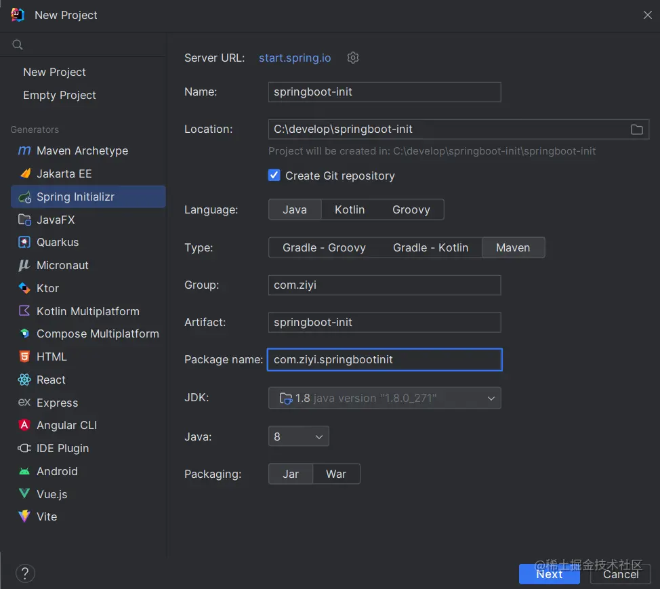Select the Ktor generator label
Screen dimensions: 660x589
tap(47, 288)
